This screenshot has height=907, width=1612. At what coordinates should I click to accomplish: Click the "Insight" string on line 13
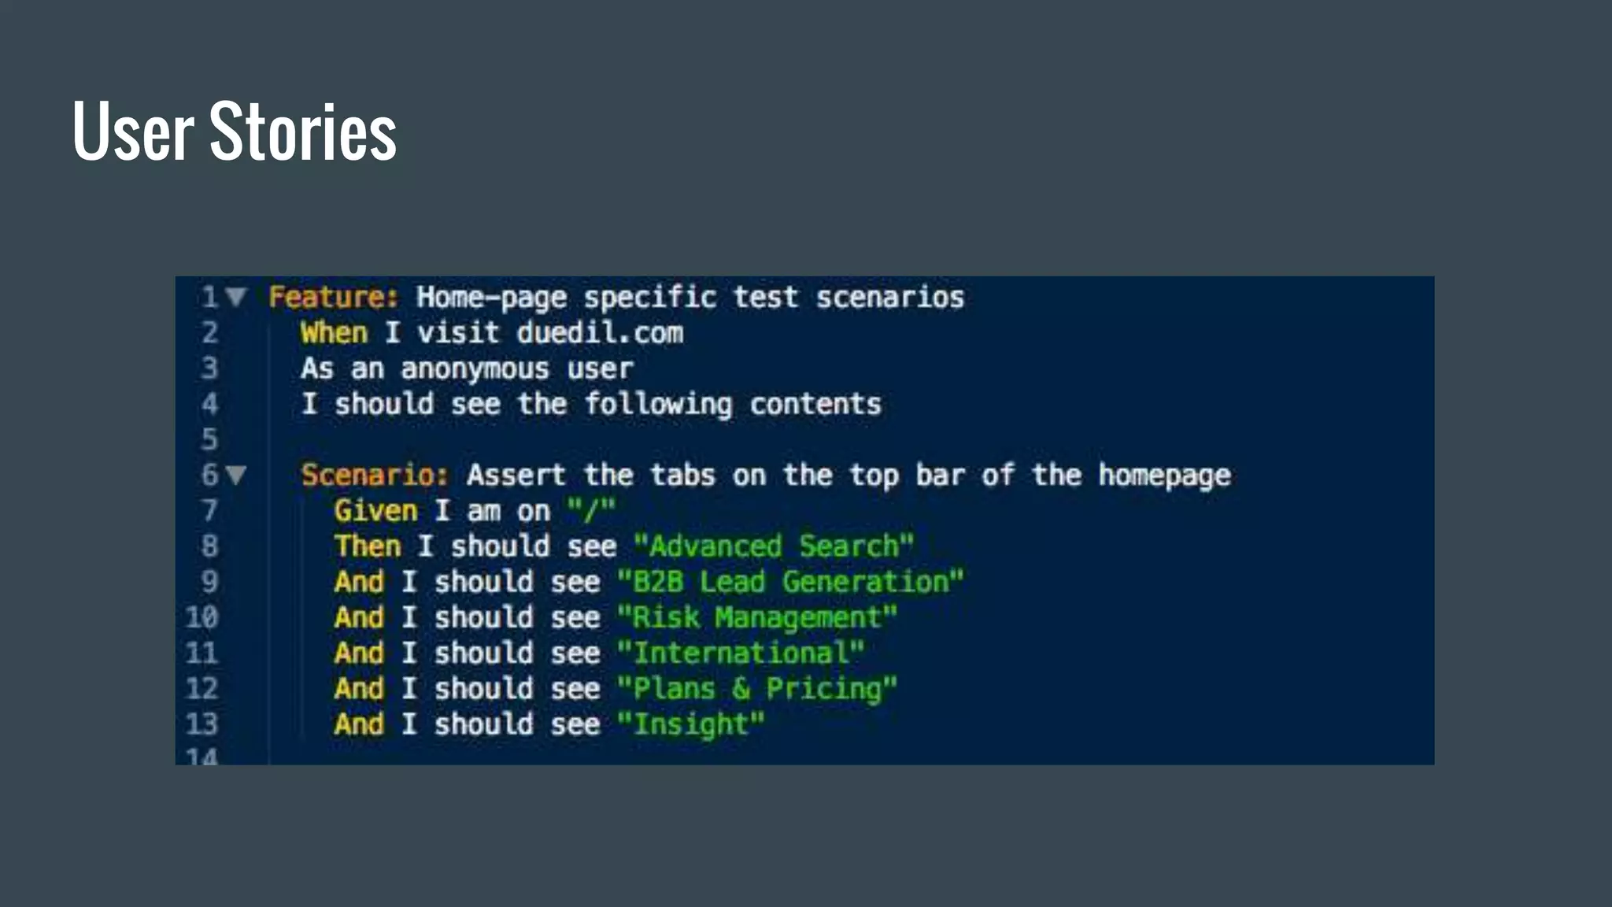click(x=690, y=724)
